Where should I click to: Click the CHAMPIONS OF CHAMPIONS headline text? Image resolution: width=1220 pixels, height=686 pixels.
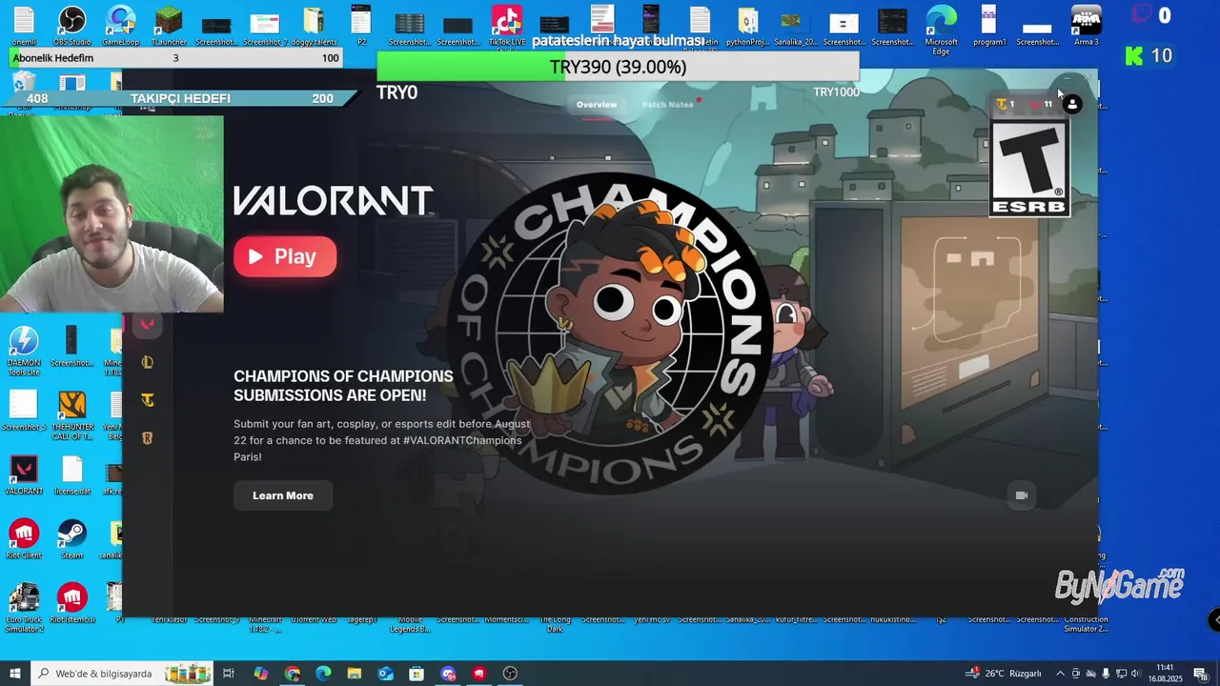point(343,385)
